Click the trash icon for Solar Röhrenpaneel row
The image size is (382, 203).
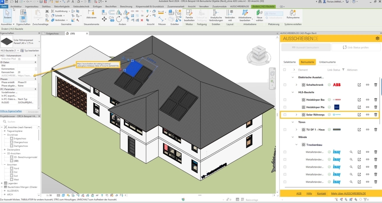point(376,115)
